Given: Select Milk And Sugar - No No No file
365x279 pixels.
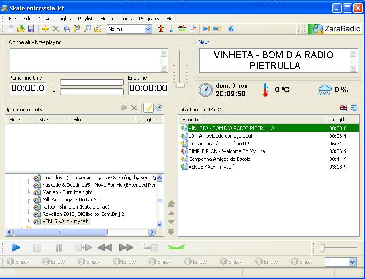Looking at the screenshot, I should (x=71, y=199).
